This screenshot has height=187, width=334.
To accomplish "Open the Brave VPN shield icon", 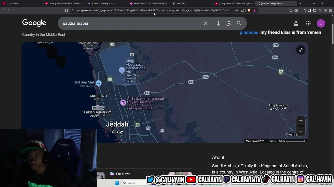I will [x=325, y=10].
